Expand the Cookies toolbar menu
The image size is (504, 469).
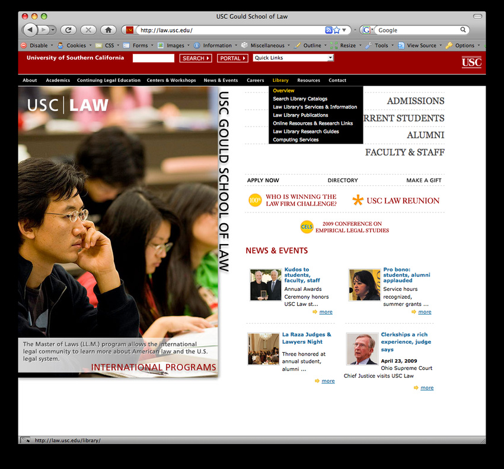pos(90,45)
